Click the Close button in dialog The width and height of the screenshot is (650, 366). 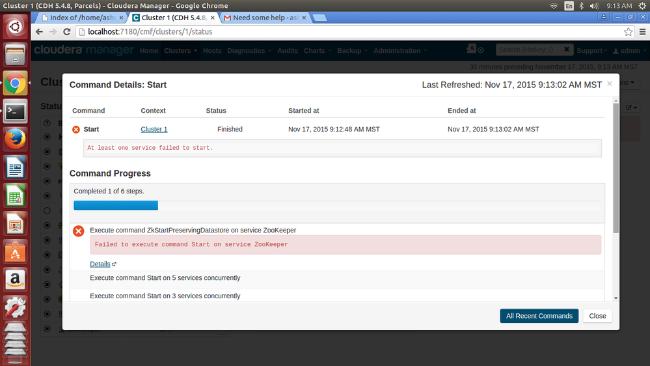tap(597, 316)
